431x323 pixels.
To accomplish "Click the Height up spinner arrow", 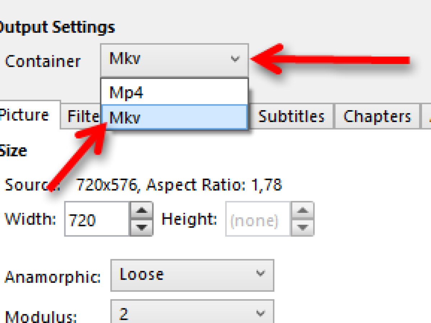I will [x=303, y=210].
